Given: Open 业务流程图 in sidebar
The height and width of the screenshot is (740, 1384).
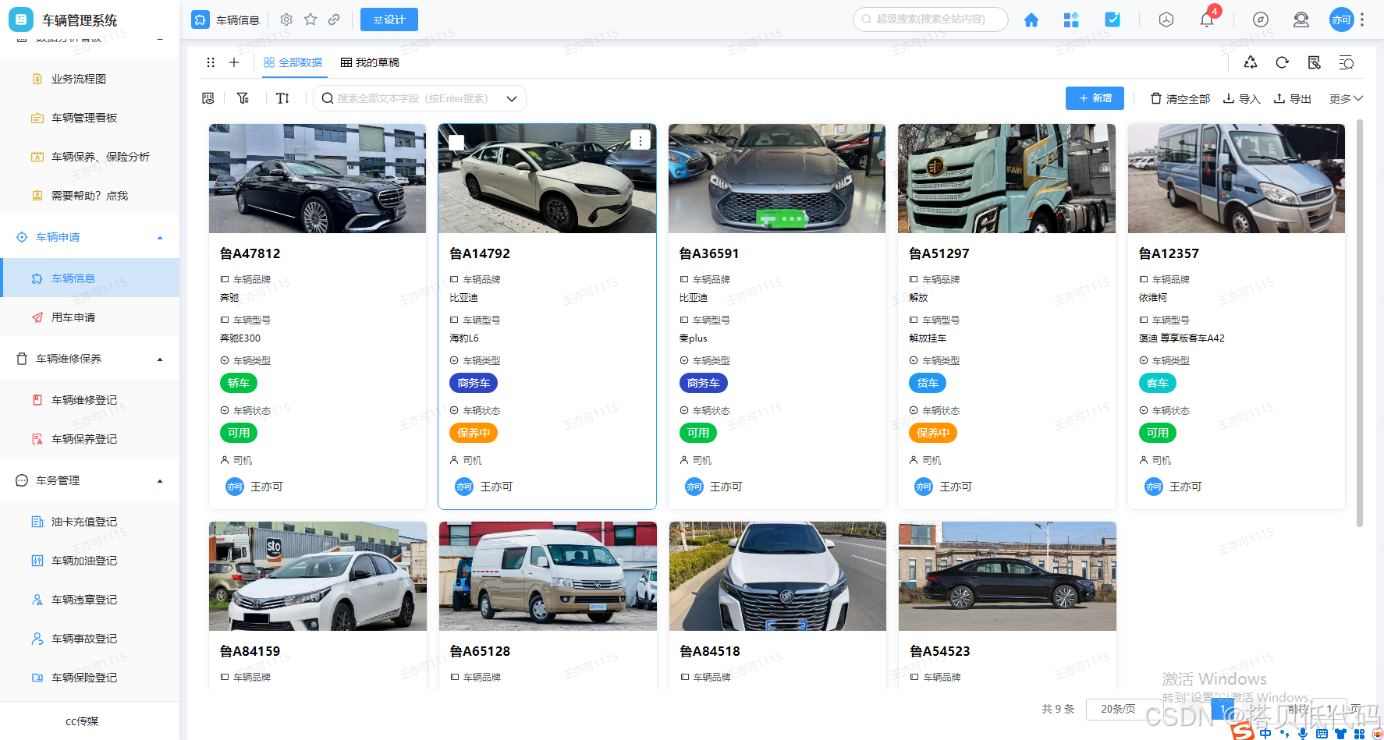Looking at the screenshot, I should click(x=79, y=79).
